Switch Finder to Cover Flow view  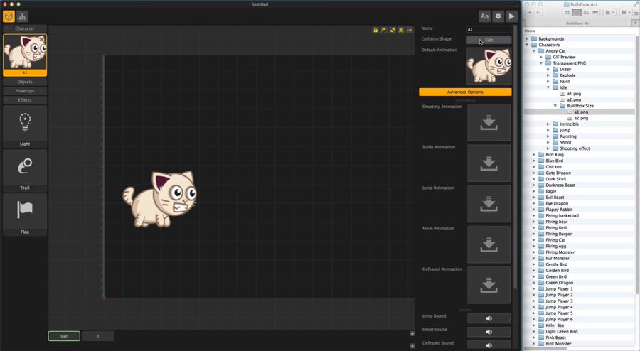click(x=595, y=13)
